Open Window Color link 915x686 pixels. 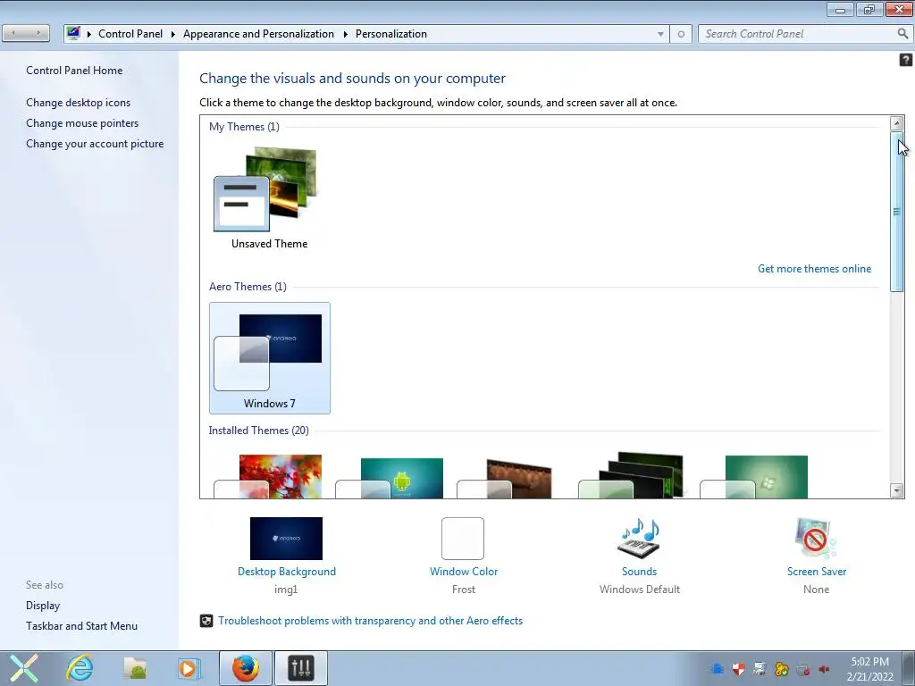click(x=464, y=572)
